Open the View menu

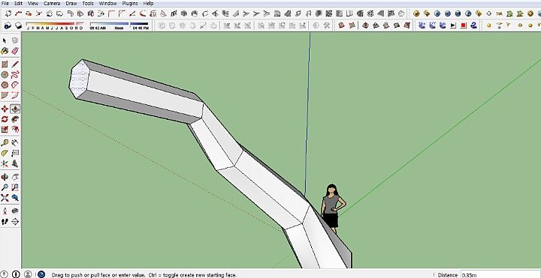click(33, 3)
